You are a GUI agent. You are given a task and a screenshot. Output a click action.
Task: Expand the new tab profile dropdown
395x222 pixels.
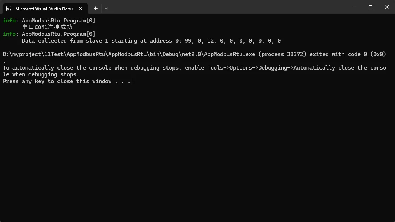[106, 8]
